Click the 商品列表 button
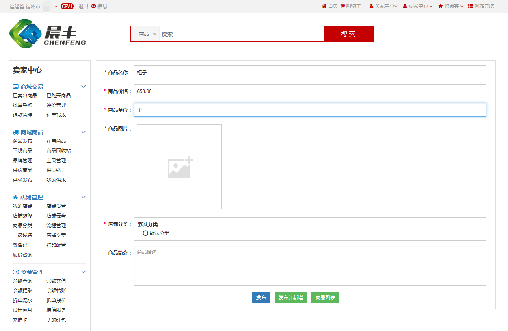This screenshot has height=331, width=508. pos(325,297)
